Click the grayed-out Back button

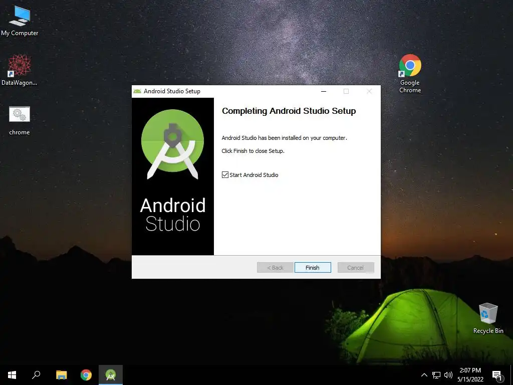[x=275, y=268]
